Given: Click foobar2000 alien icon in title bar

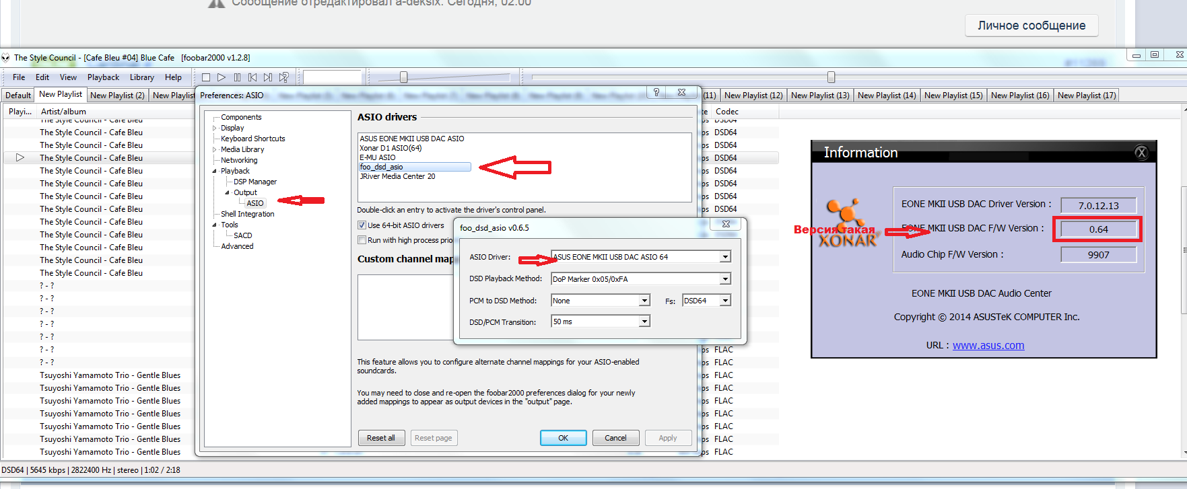Looking at the screenshot, I should [x=6, y=58].
